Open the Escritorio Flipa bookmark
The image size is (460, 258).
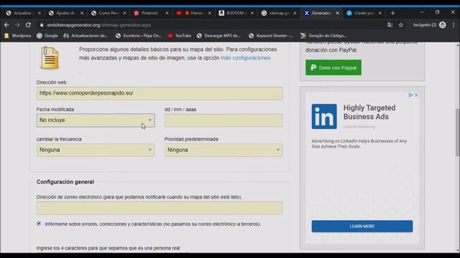139,36
